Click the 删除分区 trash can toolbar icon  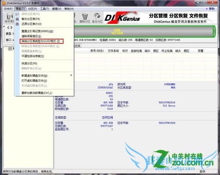[x=84, y=18]
